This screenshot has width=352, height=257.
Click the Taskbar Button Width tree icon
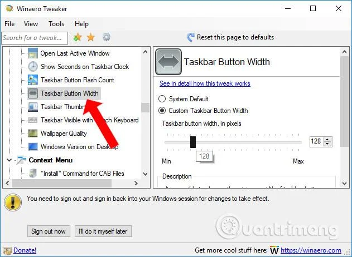click(x=33, y=93)
